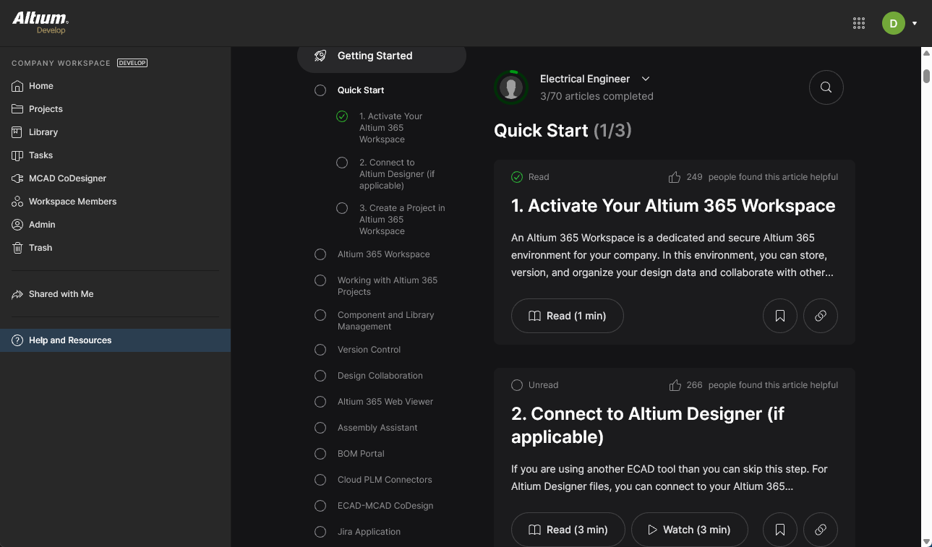Click the search magnifier icon
The width and height of the screenshot is (932, 547).
[x=826, y=87]
